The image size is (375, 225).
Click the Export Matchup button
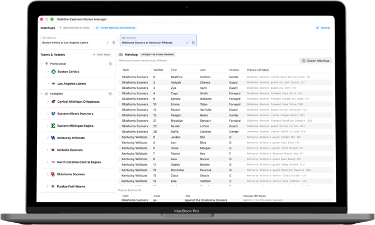click(316, 60)
